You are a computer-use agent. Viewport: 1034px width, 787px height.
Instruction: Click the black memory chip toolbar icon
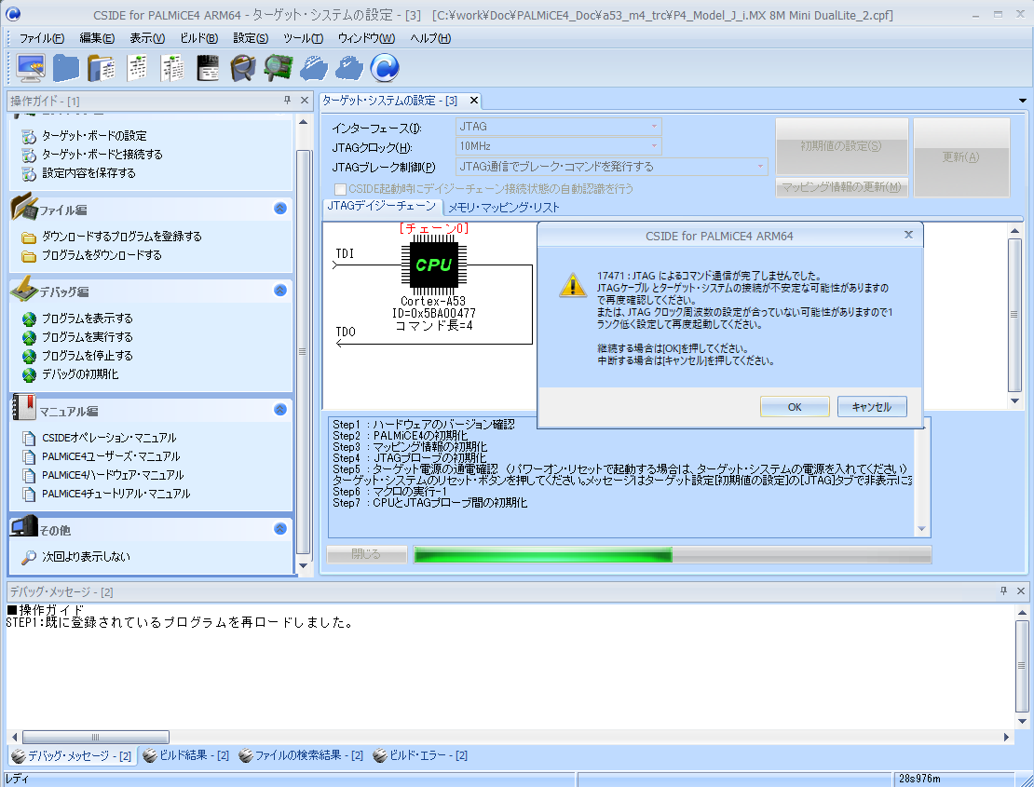click(208, 68)
